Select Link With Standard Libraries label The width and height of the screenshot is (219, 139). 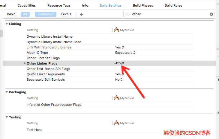(49, 47)
